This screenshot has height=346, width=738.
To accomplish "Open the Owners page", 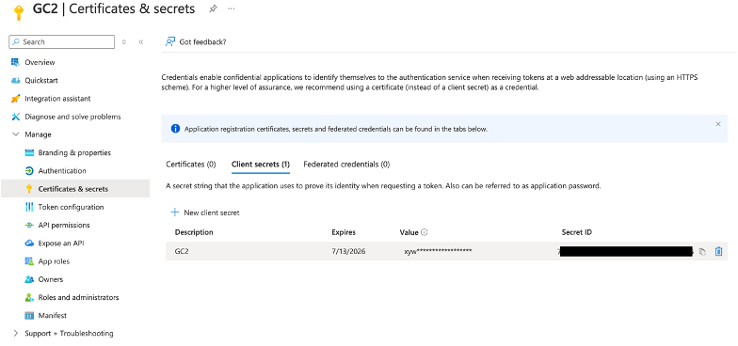I will [51, 279].
